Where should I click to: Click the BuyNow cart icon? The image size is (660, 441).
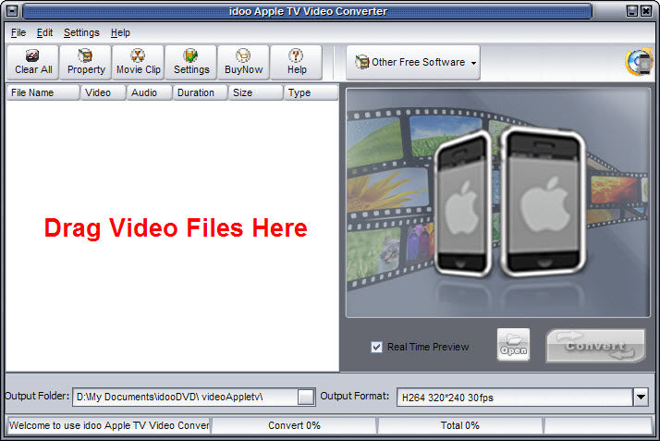tap(243, 62)
